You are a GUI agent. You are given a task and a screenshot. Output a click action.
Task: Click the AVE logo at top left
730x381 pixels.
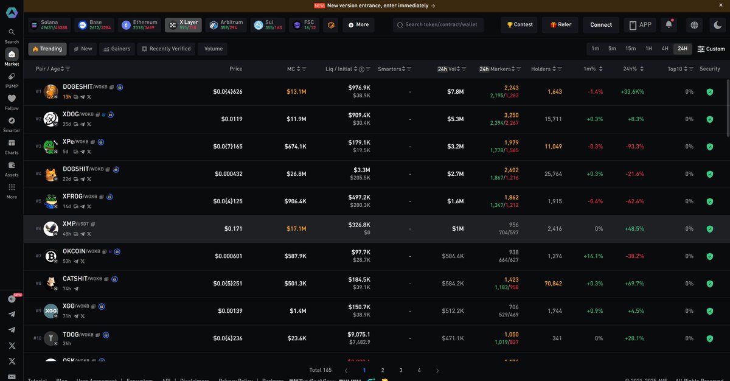point(12,12)
